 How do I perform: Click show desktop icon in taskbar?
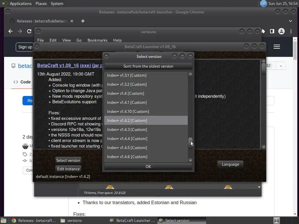click(4, 220)
